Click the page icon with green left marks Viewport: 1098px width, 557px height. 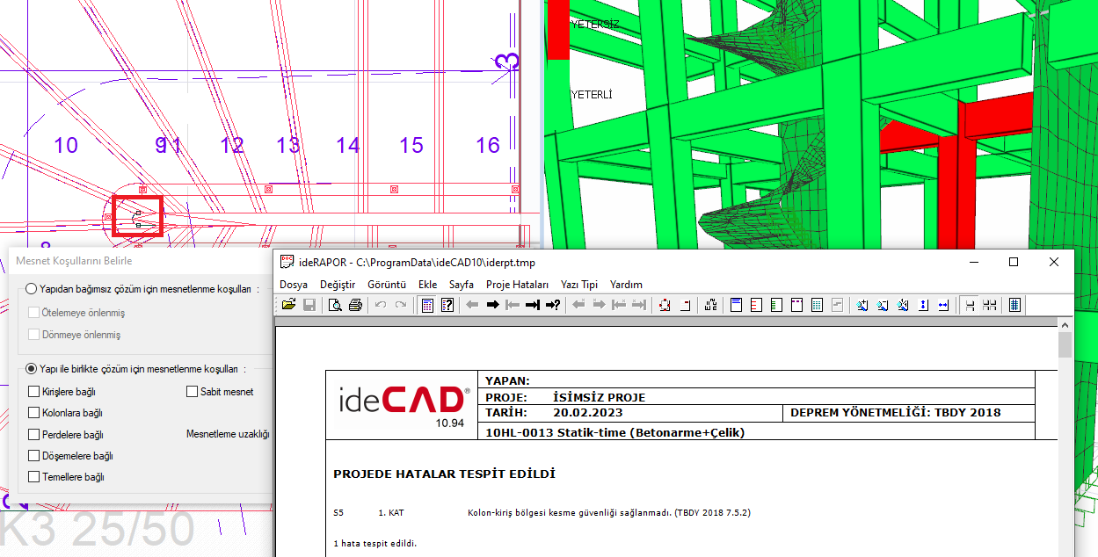[775, 305]
